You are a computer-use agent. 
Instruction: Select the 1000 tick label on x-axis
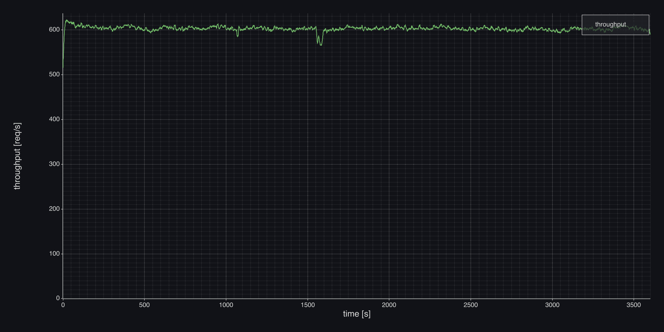226,305
